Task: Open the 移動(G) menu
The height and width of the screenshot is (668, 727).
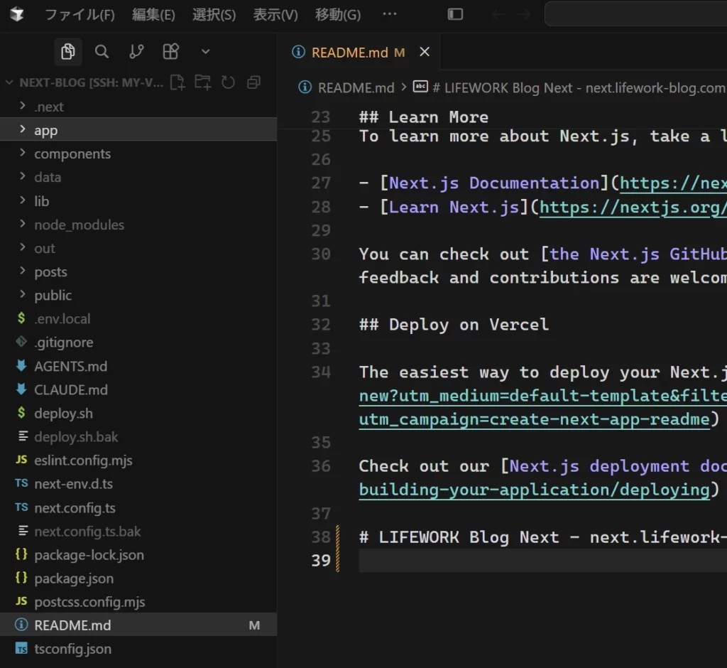Action: [338, 15]
